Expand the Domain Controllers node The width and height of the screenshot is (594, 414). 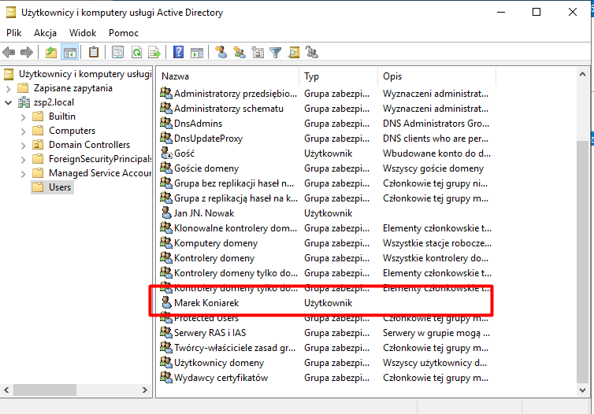[23, 146]
